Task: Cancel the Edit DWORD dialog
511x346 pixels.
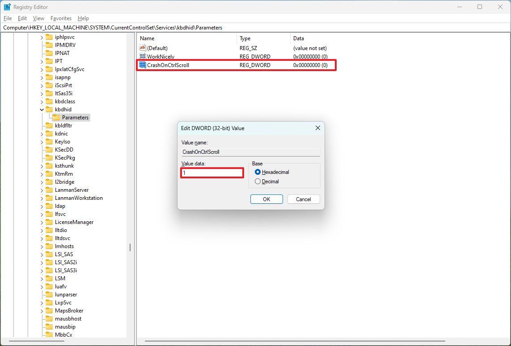Action: (304, 199)
